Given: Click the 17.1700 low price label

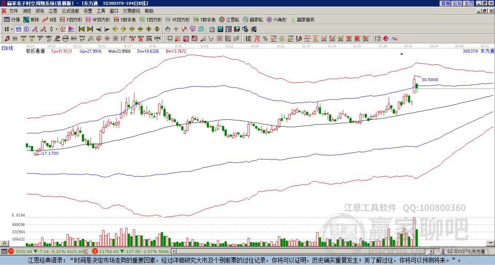Looking at the screenshot, I should click(x=50, y=153).
